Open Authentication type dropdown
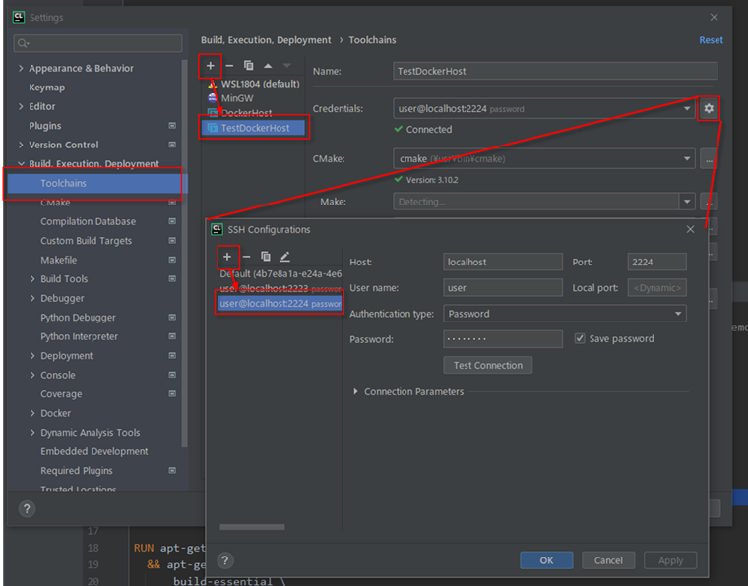 pyautogui.click(x=678, y=314)
